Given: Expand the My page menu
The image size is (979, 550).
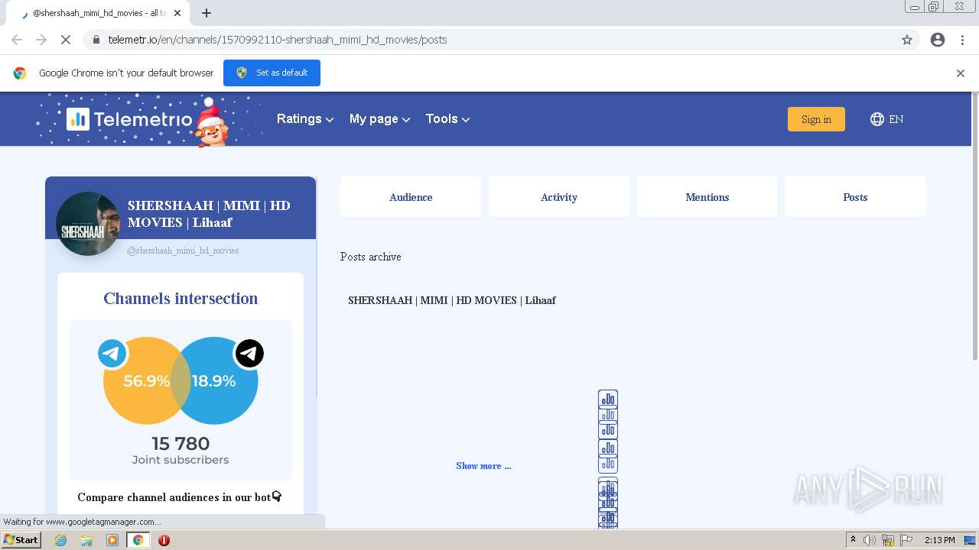Looking at the screenshot, I should click(379, 119).
